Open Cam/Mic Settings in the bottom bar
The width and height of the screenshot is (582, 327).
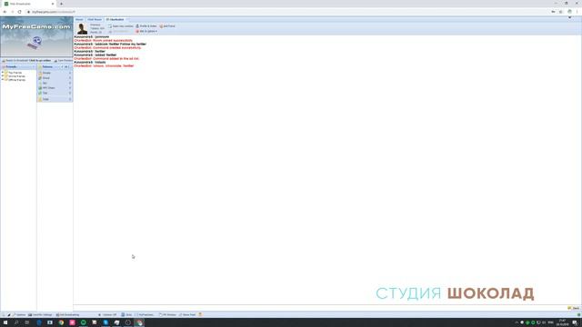[40, 315]
